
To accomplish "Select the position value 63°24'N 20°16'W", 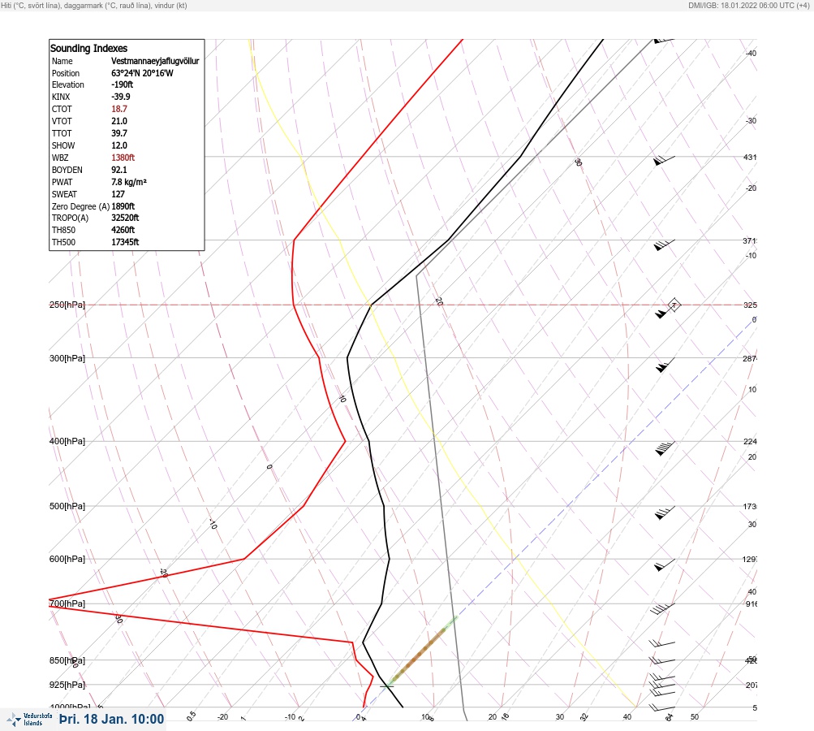I will (142, 73).
